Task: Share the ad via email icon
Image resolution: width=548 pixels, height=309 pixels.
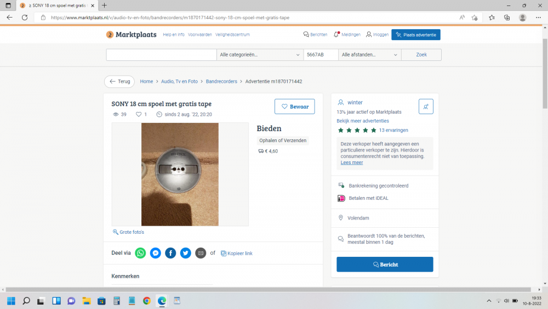Action: pyautogui.click(x=201, y=253)
